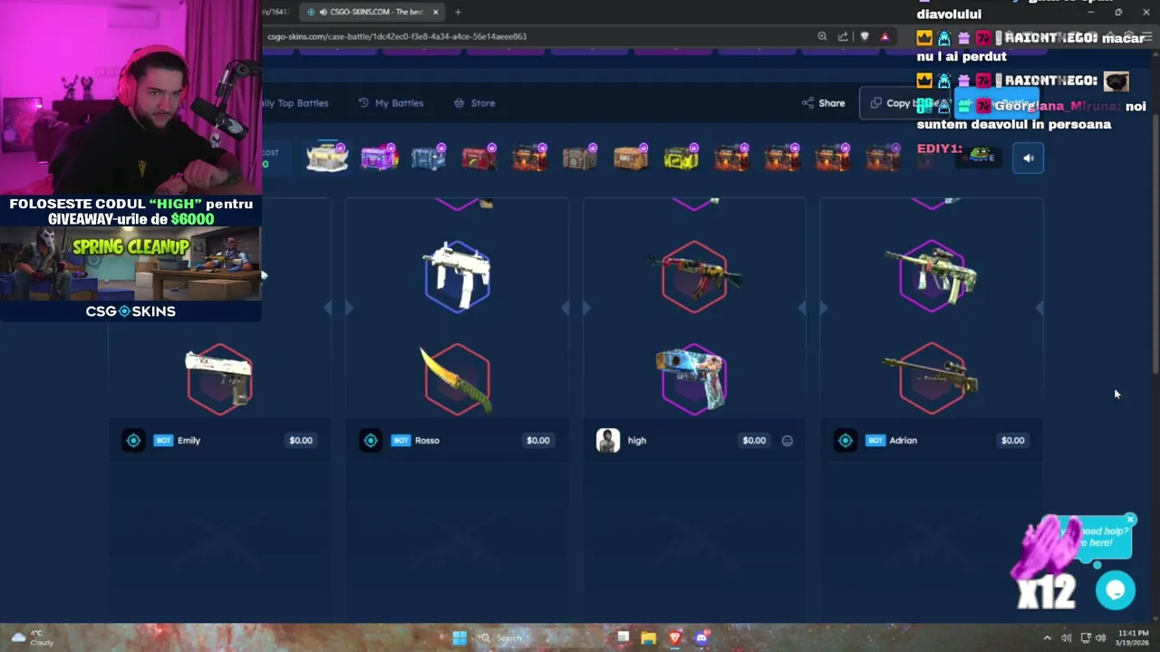Image resolution: width=1160 pixels, height=652 pixels.
Task: Click the page vertical scrollbar
Action: (1155, 244)
